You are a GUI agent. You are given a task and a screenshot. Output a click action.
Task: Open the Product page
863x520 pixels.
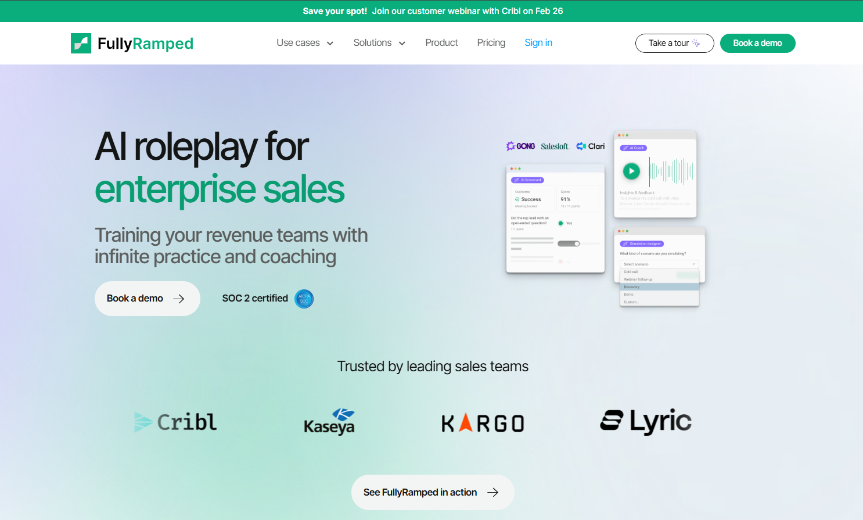point(441,43)
